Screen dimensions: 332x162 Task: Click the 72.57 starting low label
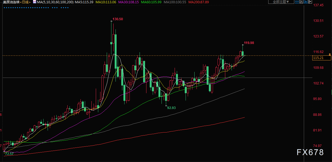9,154
